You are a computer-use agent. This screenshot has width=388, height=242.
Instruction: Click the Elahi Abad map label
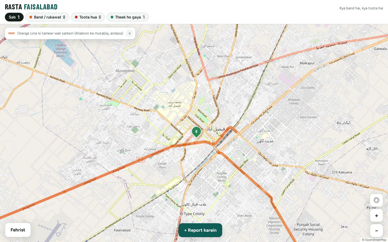click(244, 216)
